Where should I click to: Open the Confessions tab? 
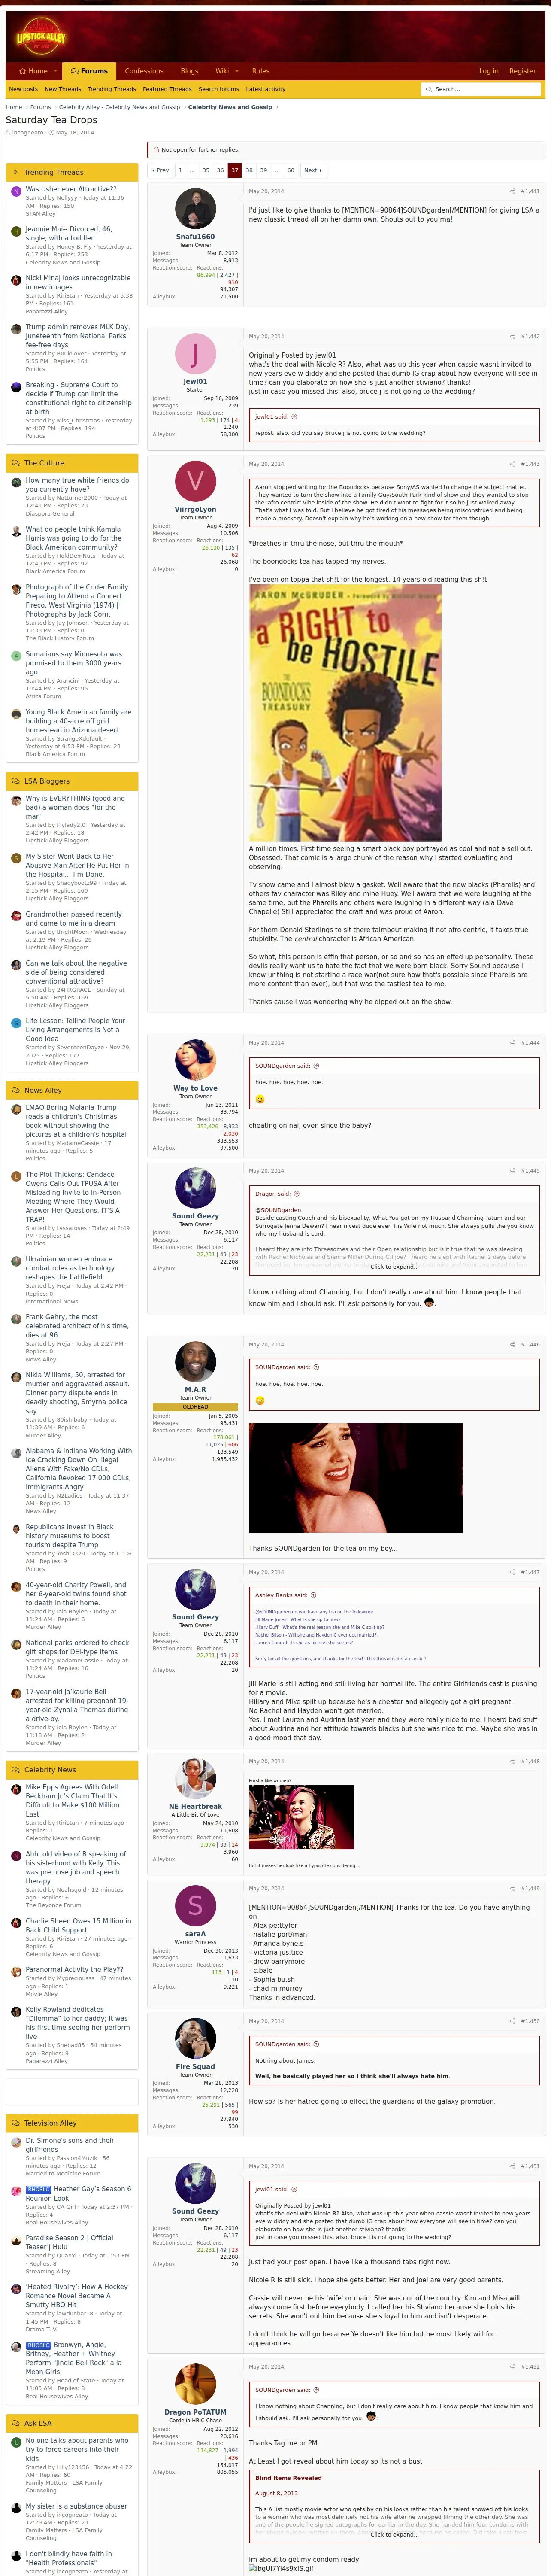click(x=144, y=71)
